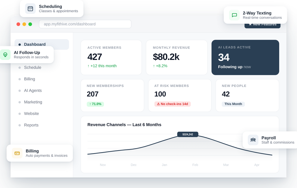The image size is (297, 188).
Task: Navigate to Website in the sidebar
Action: coord(31,114)
